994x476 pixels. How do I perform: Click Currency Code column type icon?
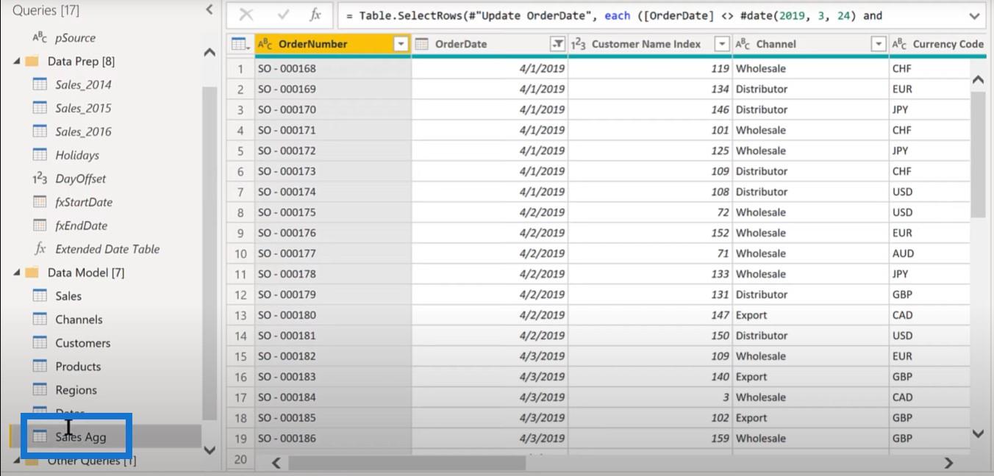point(899,44)
